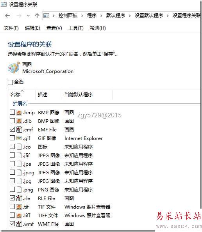Click the .gif file type icon

click(19, 138)
